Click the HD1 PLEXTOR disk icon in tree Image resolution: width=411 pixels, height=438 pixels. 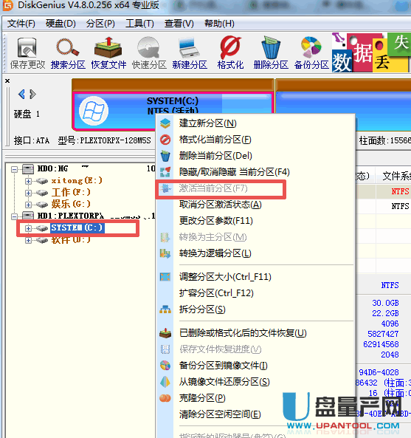[28, 216]
